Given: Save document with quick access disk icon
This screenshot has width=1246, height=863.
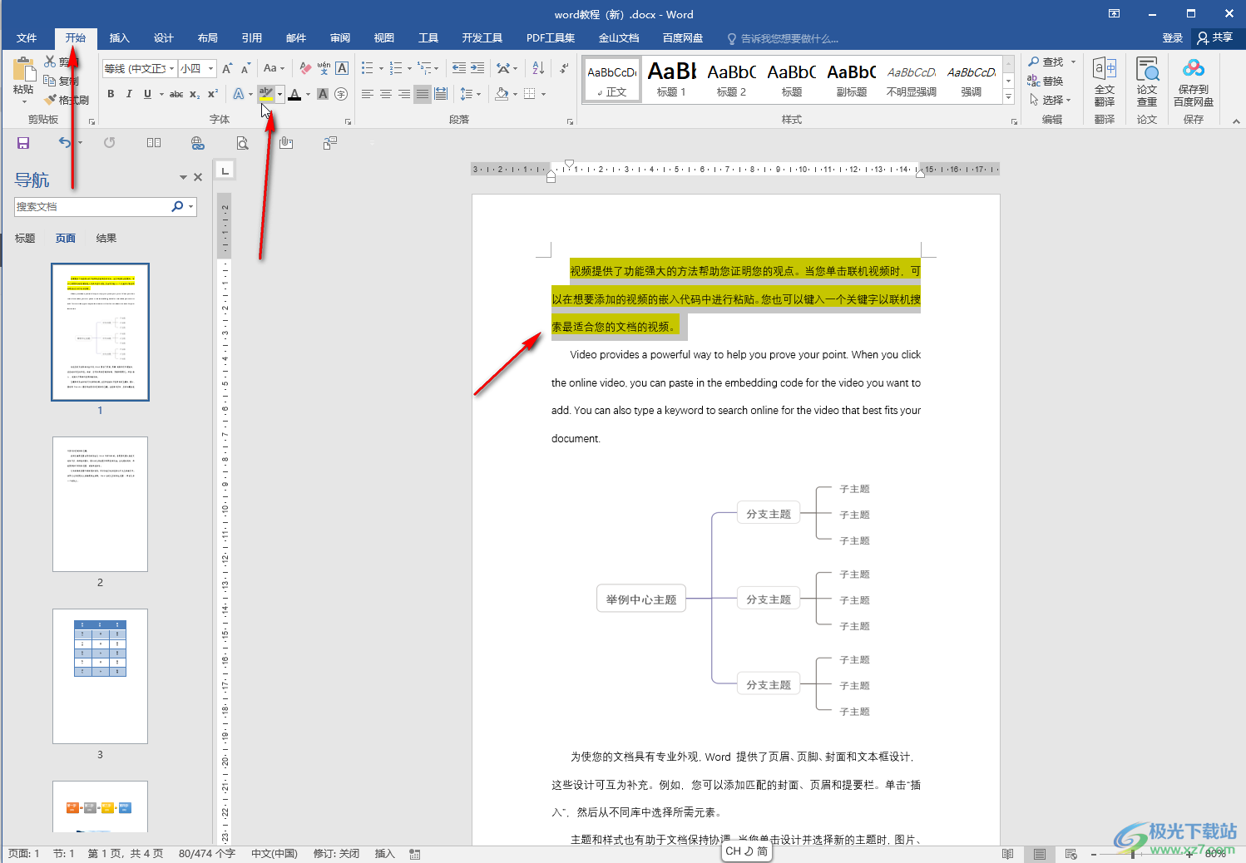Looking at the screenshot, I should [23, 143].
